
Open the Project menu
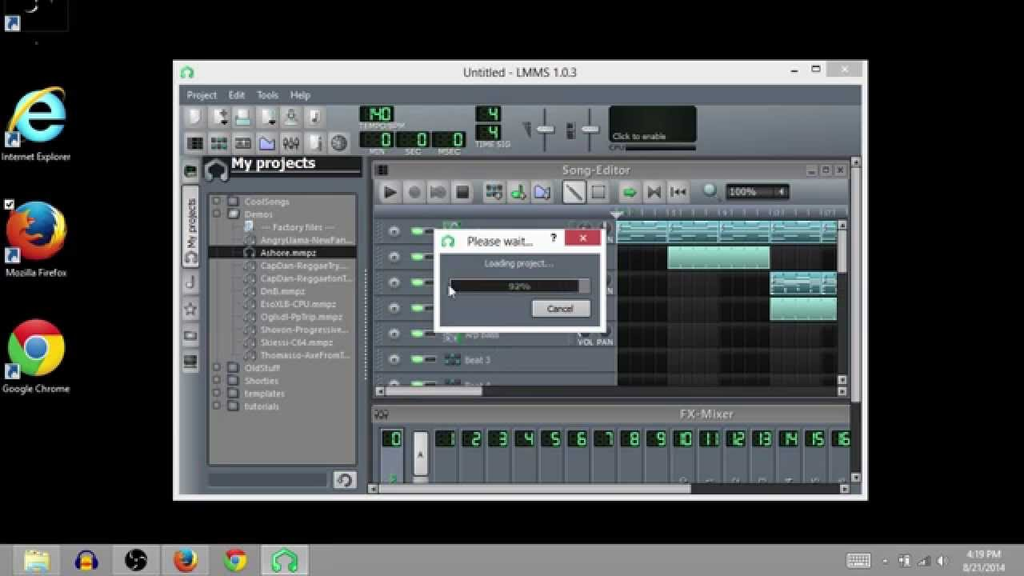click(x=201, y=94)
